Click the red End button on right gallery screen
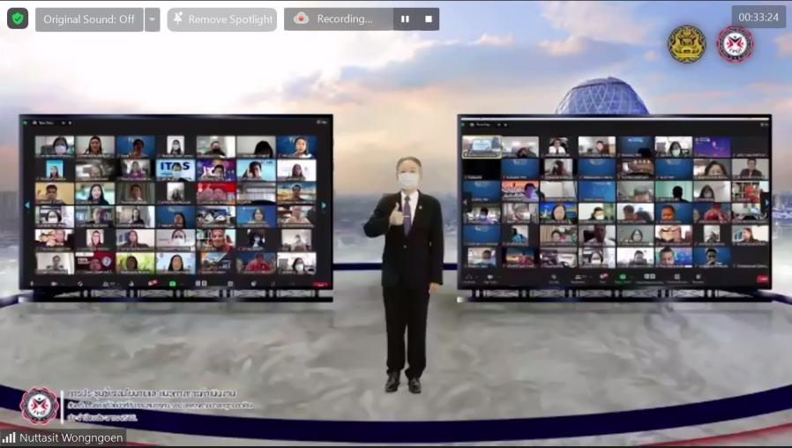Viewport: 792px width, 448px height. (762, 279)
